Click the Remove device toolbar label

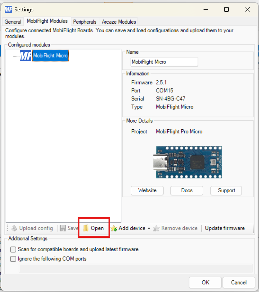pyautogui.click(x=179, y=228)
